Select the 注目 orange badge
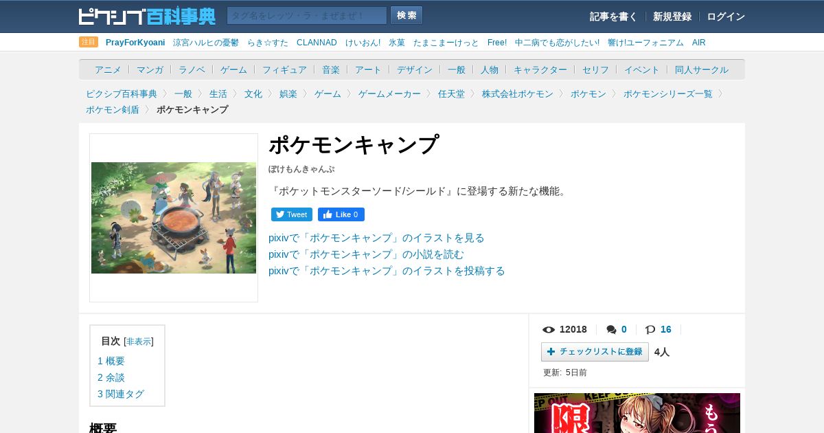Screen dimensions: 824x433 [89, 42]
